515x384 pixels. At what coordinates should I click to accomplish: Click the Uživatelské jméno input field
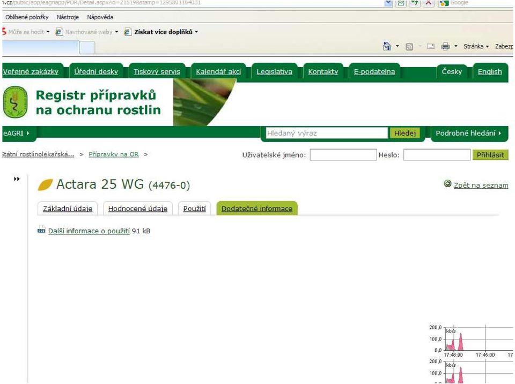(343, 154)
